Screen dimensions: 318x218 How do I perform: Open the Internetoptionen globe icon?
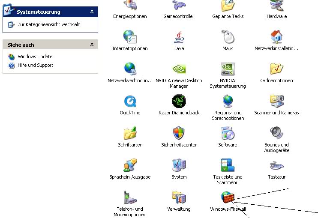(x=130, y=37)
